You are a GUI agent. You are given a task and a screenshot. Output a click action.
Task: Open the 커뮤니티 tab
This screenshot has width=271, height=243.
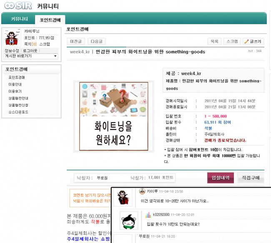click(19, 19)
